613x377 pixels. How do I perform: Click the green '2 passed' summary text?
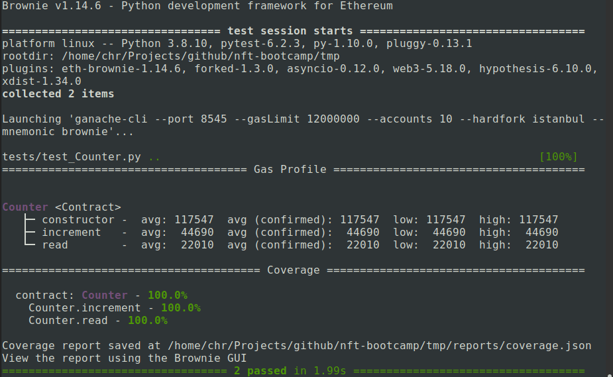(260, 370)
